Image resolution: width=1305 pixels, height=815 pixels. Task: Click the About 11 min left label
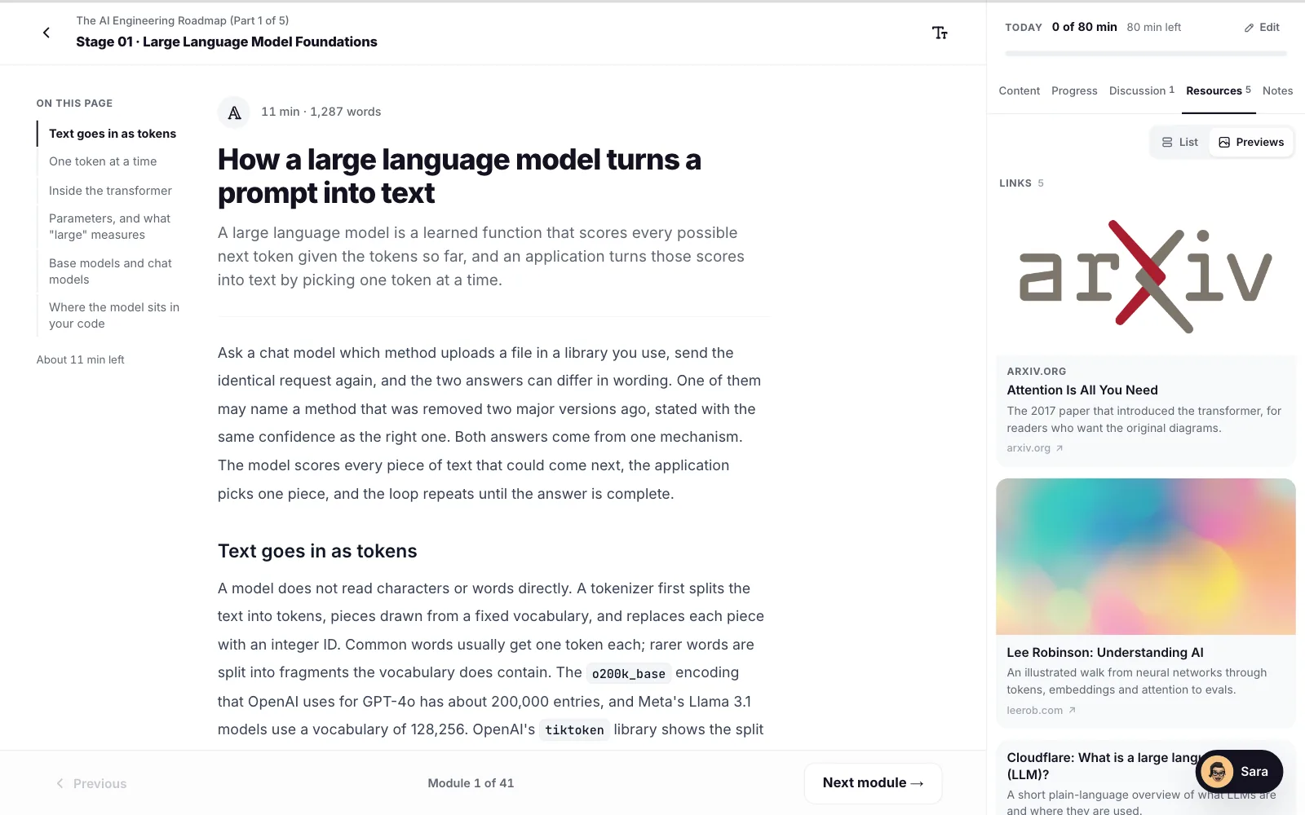(x=80, y=359)
